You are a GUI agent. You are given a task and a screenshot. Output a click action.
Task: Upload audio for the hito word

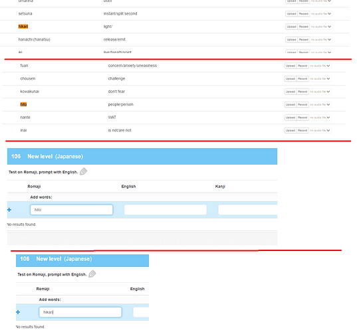pyautogui.click(x=291, y=105)
